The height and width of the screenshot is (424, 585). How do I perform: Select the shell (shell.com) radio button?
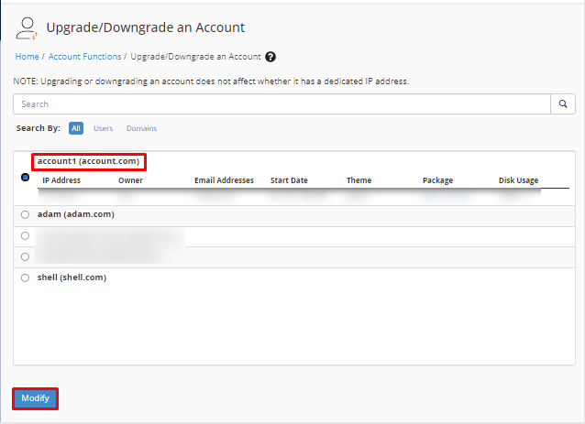pos(25,277)
